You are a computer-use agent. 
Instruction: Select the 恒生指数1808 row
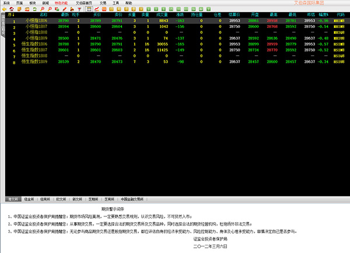177,56
